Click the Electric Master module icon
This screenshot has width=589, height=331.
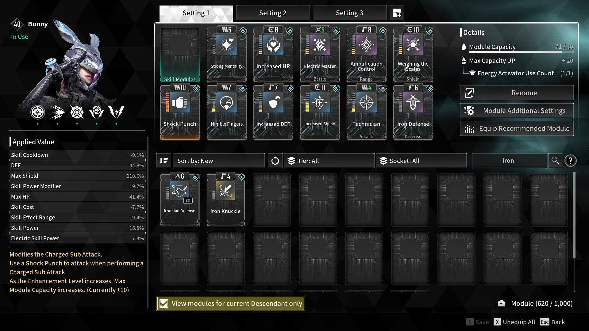320,45
